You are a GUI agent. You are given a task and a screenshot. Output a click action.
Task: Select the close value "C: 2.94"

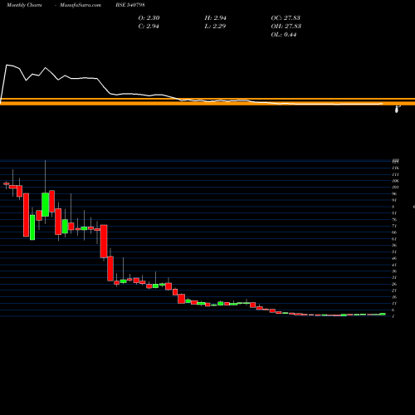(149, 27)
